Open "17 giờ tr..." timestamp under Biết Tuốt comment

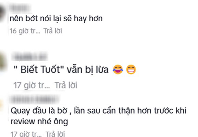click(x=31, y=85)
